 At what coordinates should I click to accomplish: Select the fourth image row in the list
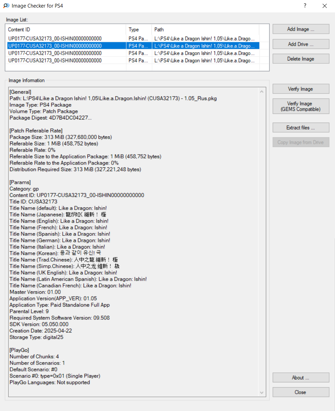pyautogui.click(x=133, y=61)
